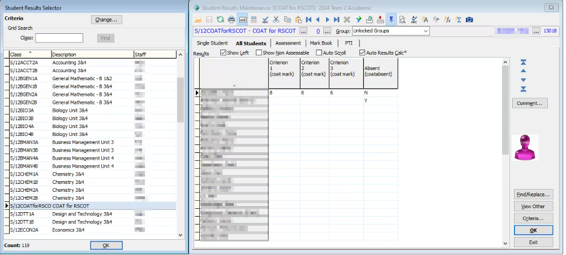
Task: Go to last record icon
Action: coord(336,20)
